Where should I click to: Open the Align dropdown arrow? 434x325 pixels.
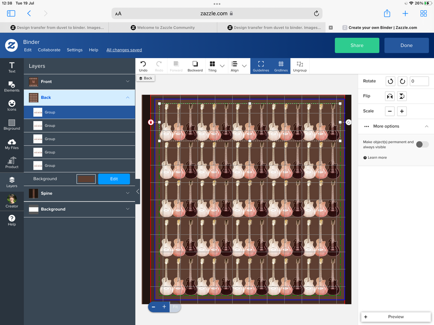pos(244,66)
